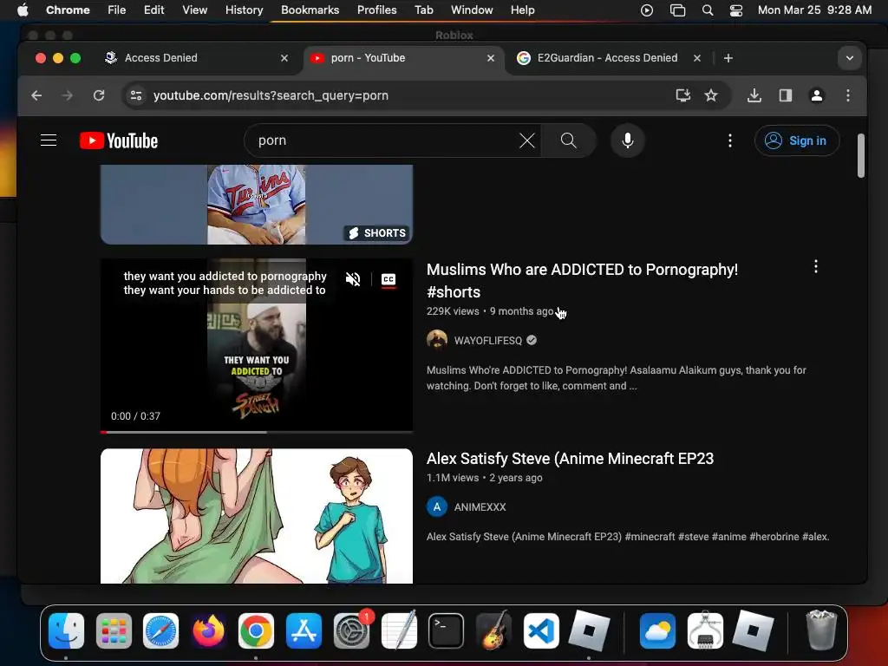888x666 pixels.
Task: Open the Apple menu
Action: coord(23,10)
